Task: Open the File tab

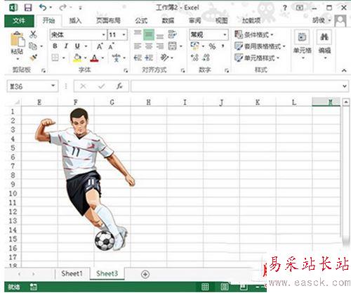Action: pyautogui.click(x=19, y=20)
